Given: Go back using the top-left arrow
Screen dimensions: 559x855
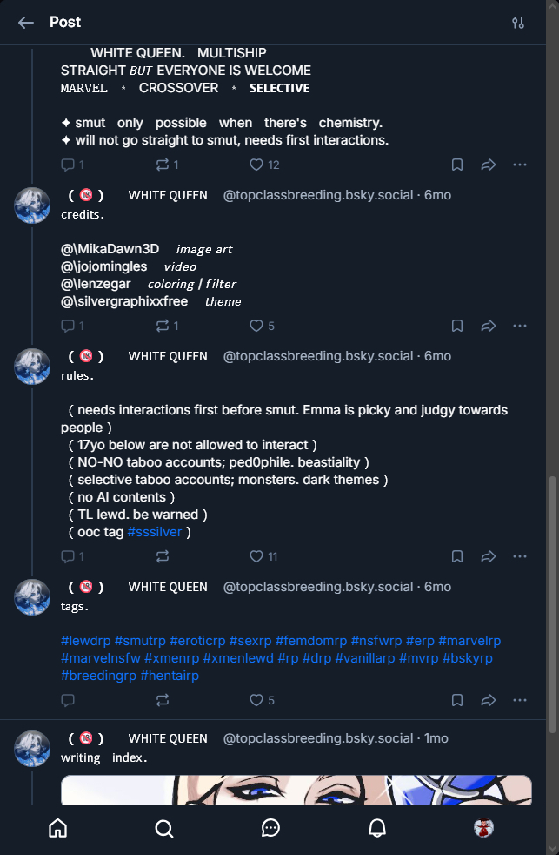Looking at the screenshot, I should coord(26,23).
